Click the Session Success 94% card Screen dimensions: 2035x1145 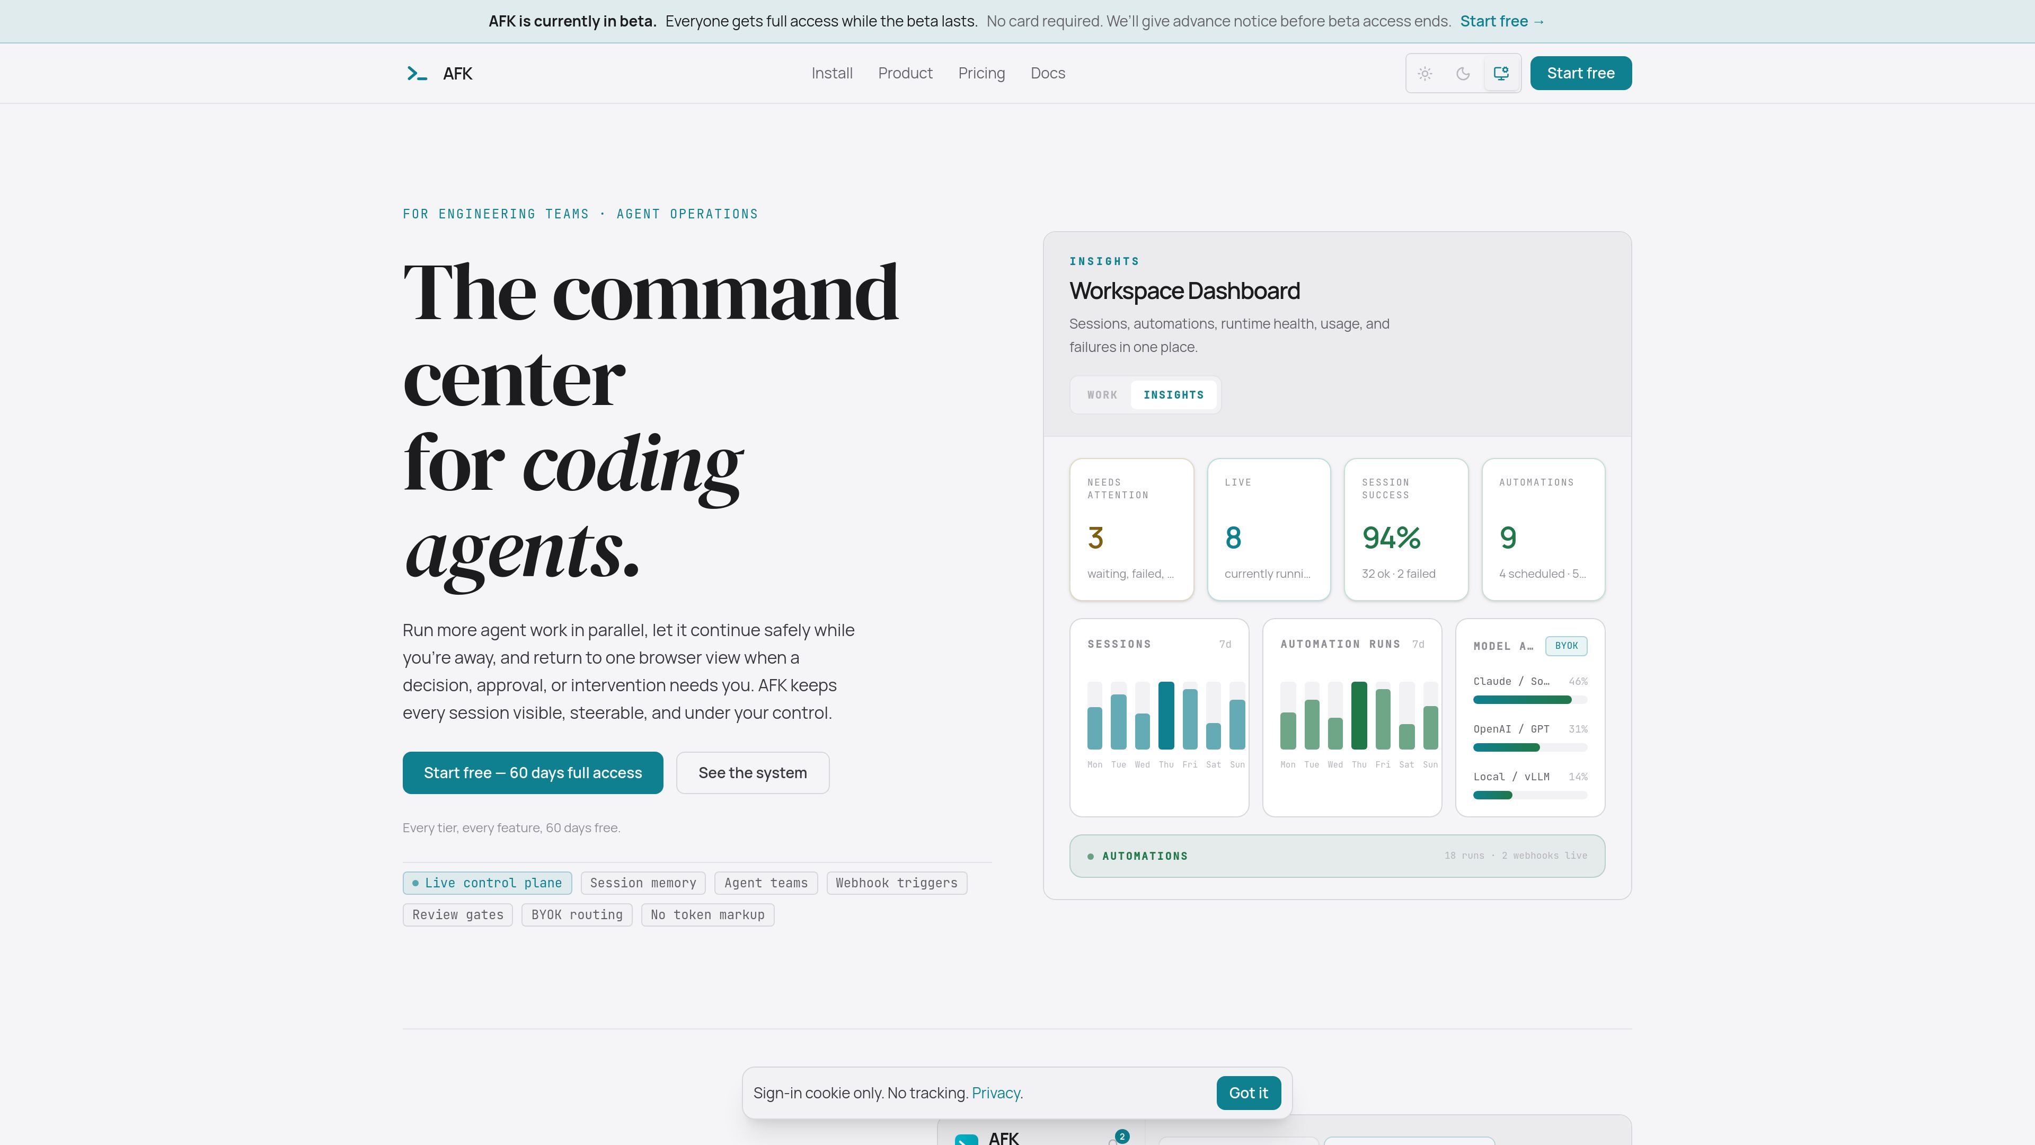click(x=1406, y=530)
